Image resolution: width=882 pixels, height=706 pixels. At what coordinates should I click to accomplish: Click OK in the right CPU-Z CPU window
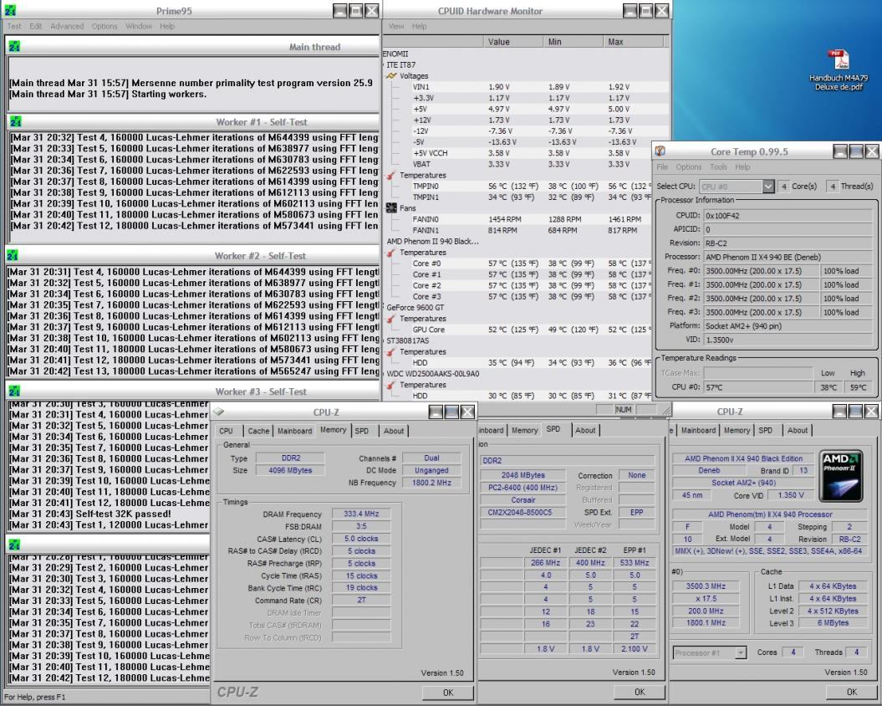[x=852, y=692]
